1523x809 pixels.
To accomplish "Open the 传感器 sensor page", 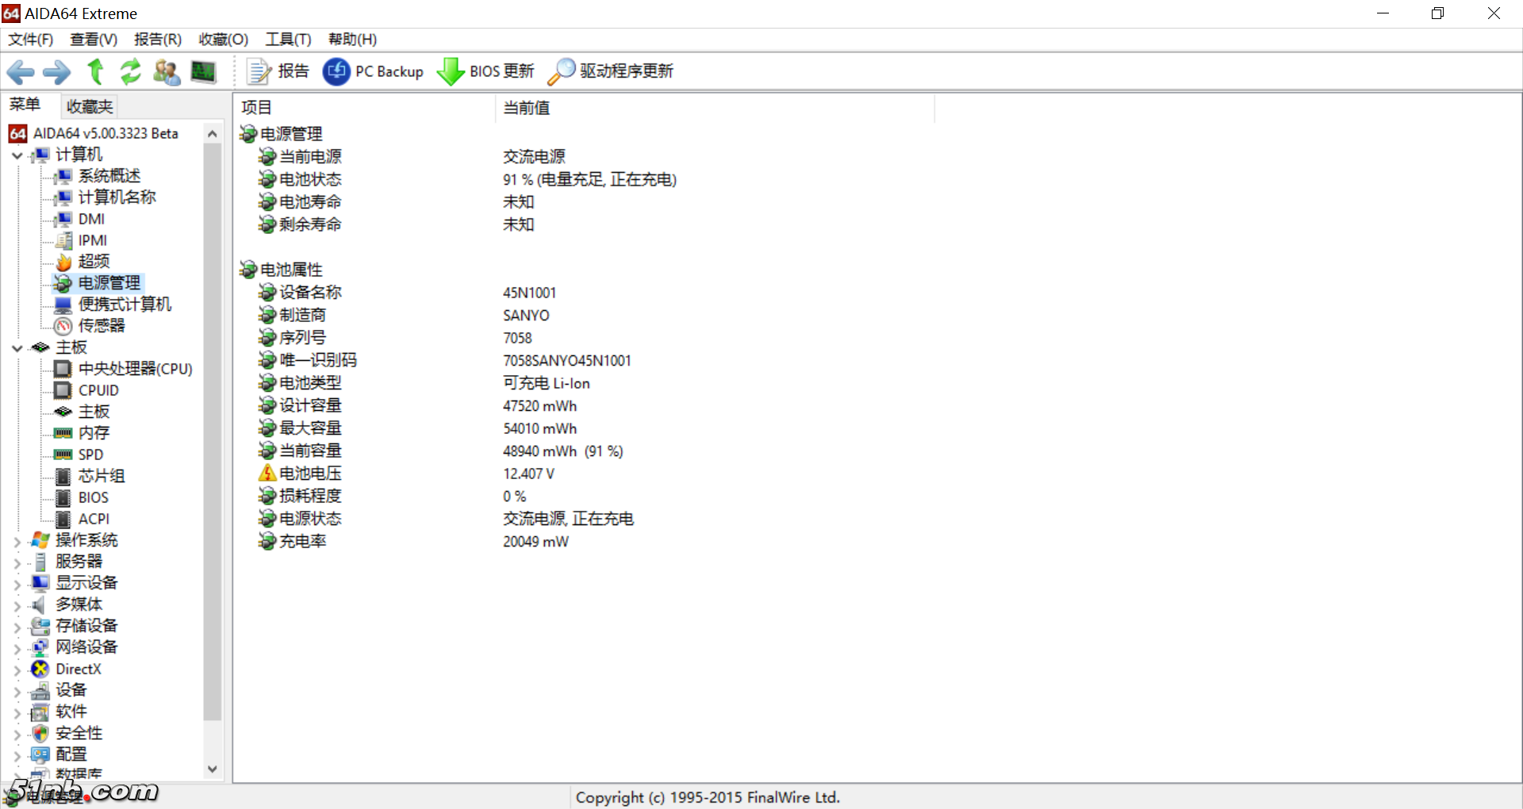I will (x=102, y=326).
